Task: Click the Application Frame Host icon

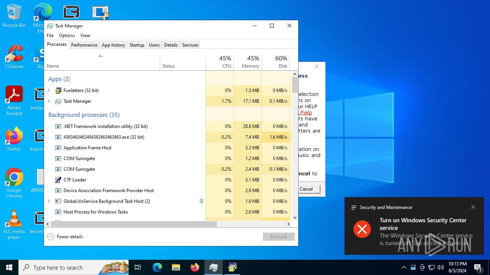Action: (58, 148)
